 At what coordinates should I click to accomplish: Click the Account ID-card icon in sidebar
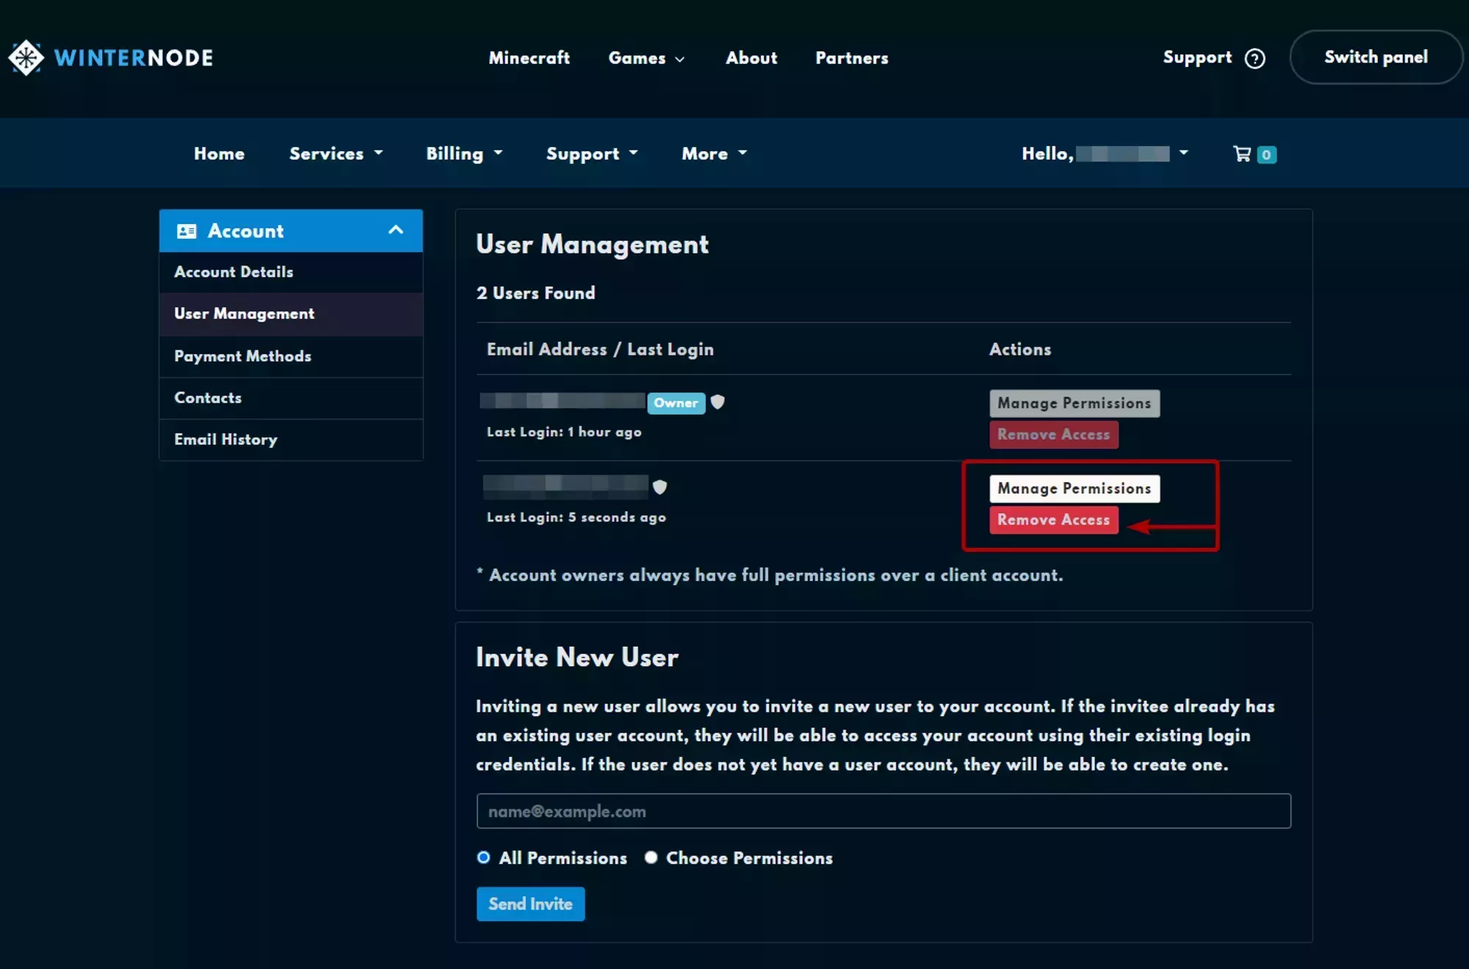(x=187, y=231)
